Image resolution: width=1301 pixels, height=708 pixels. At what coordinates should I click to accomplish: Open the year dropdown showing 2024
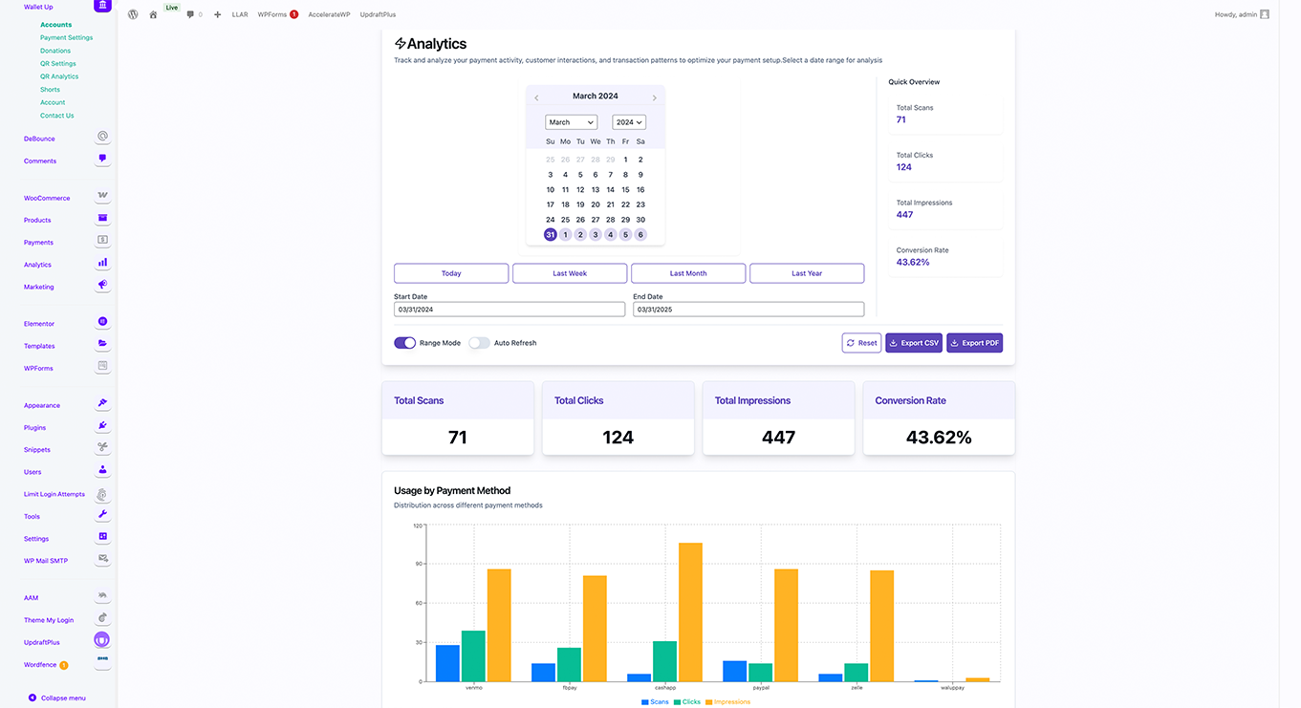629,122
